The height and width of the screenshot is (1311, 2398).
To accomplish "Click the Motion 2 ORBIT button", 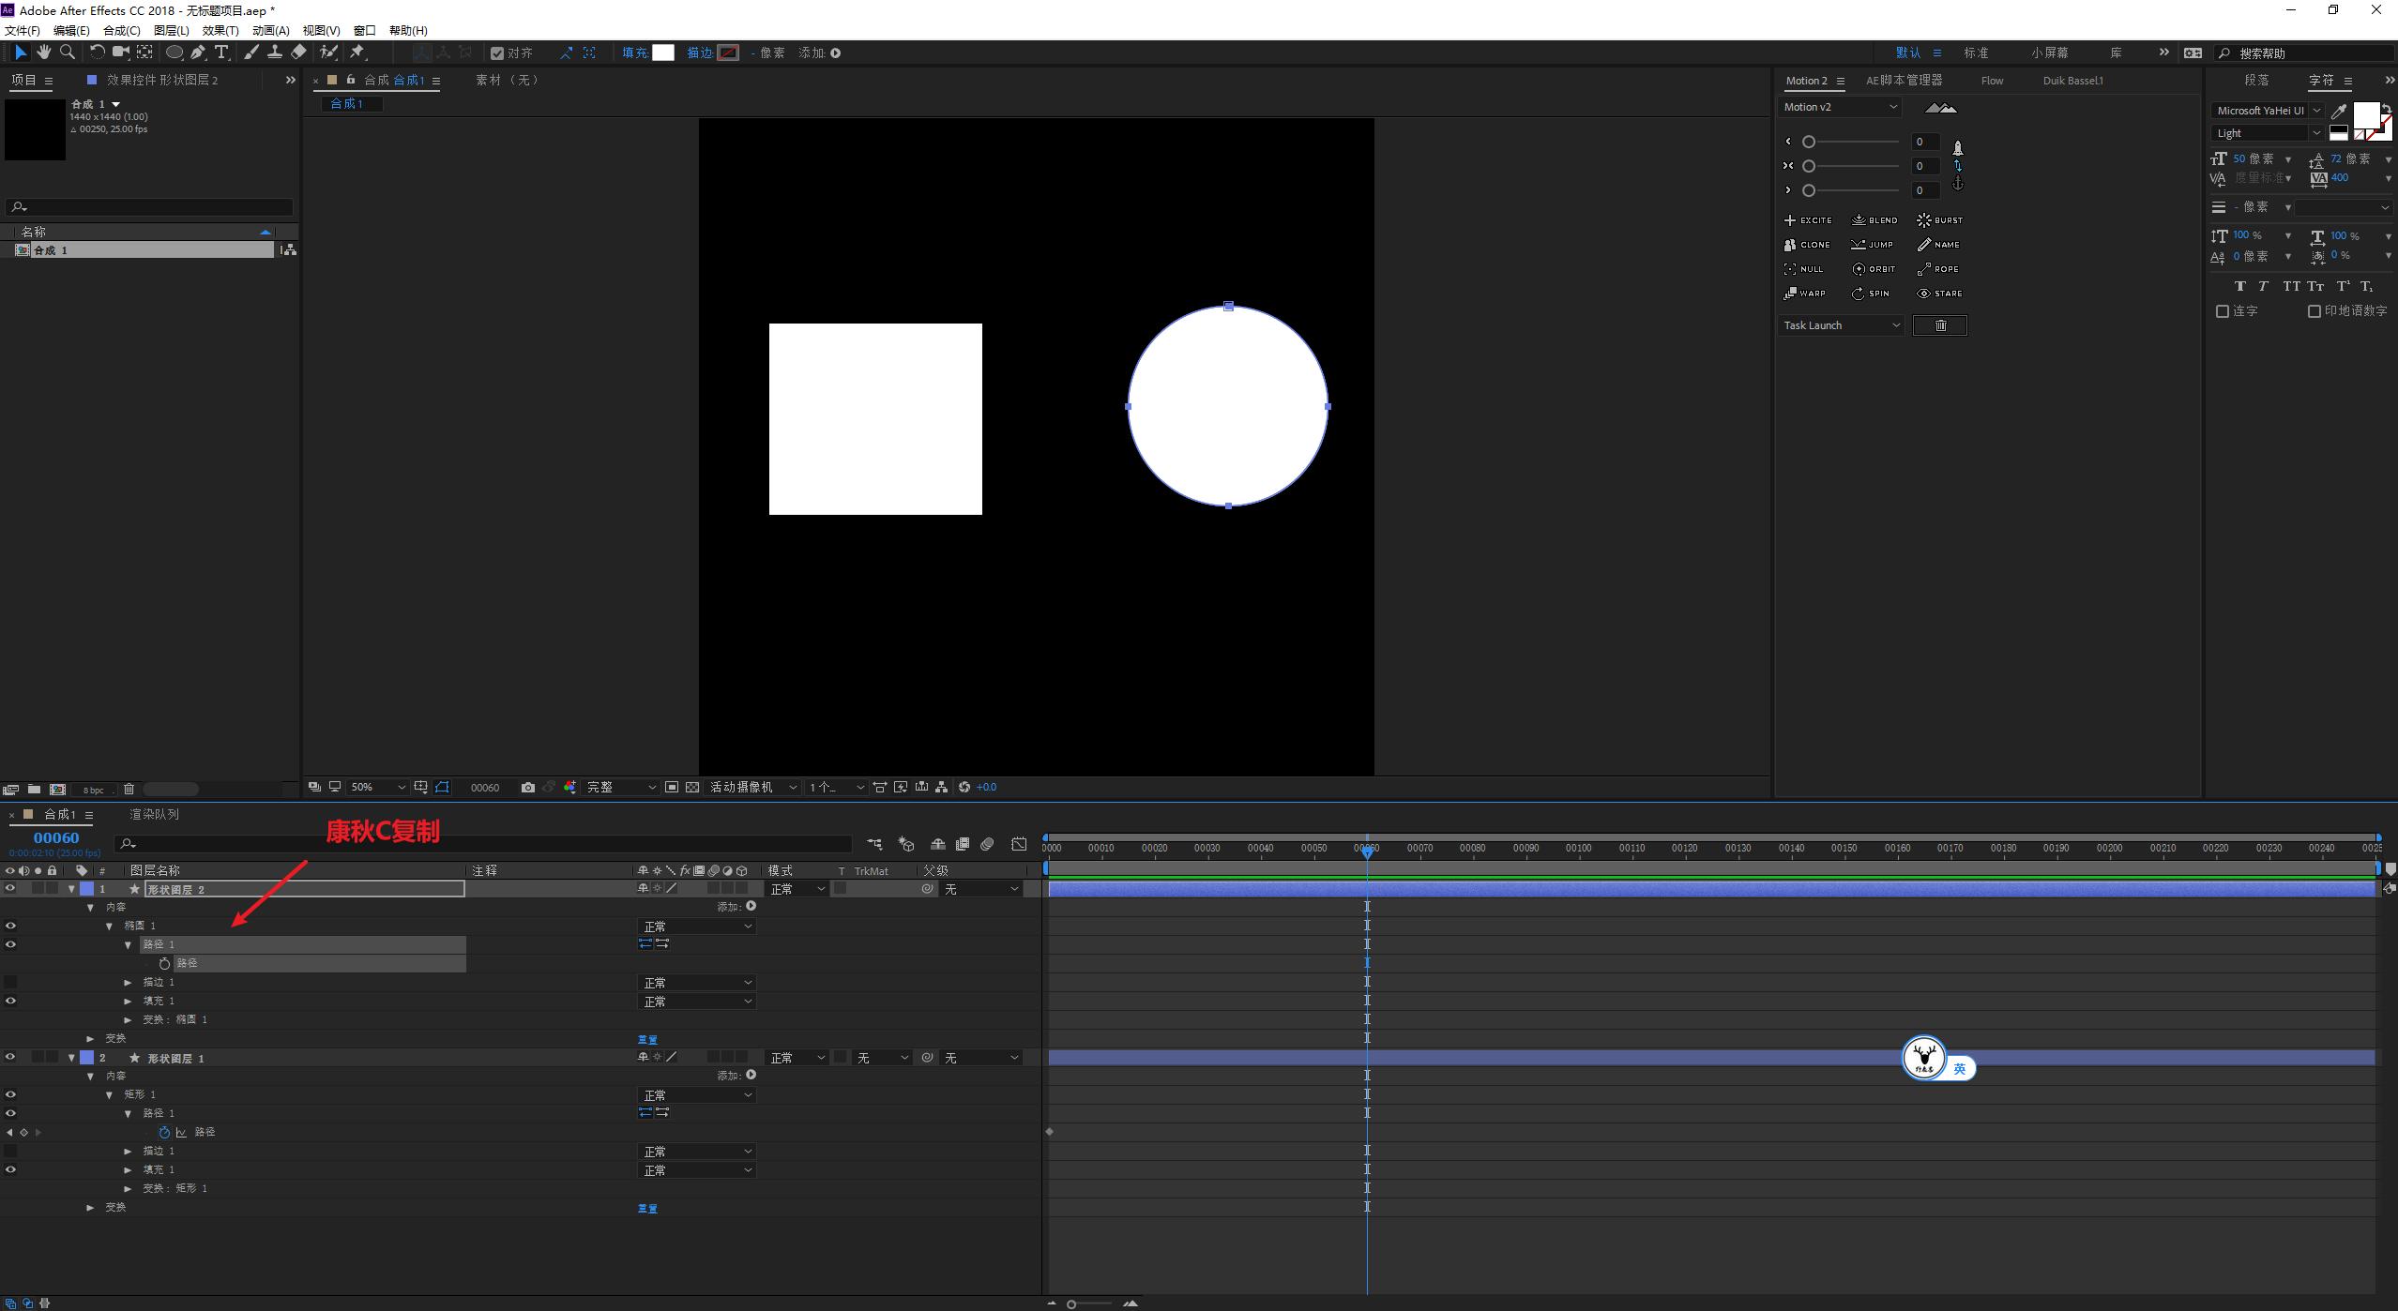I will (x=1874, y=269).
